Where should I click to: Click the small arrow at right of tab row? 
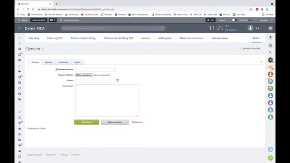point(261,62)
